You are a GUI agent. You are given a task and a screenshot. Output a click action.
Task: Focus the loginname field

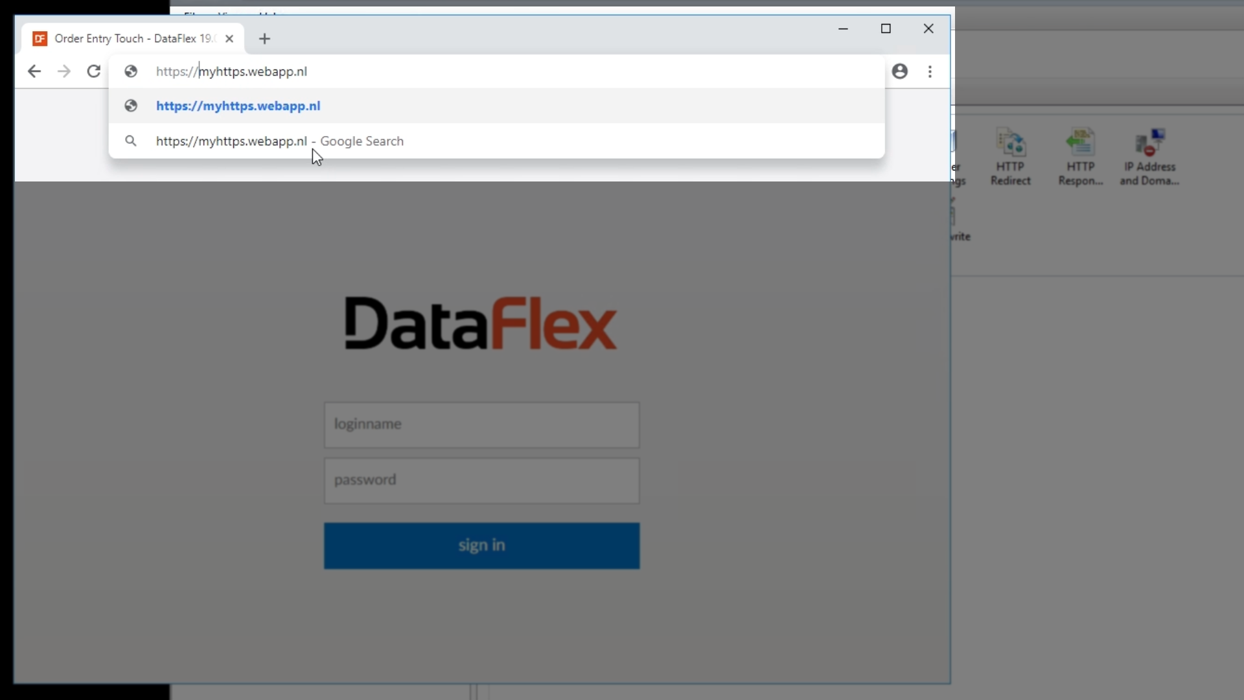[481, 425]
